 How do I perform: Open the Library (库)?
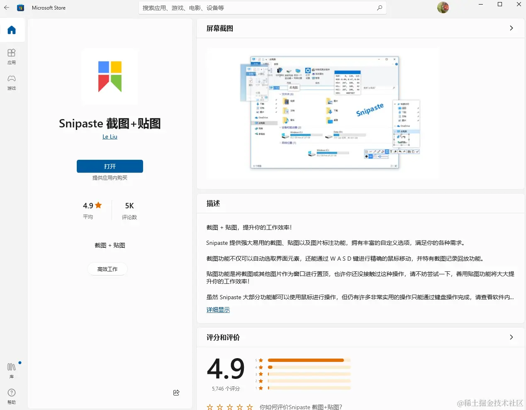coord(12,370)
